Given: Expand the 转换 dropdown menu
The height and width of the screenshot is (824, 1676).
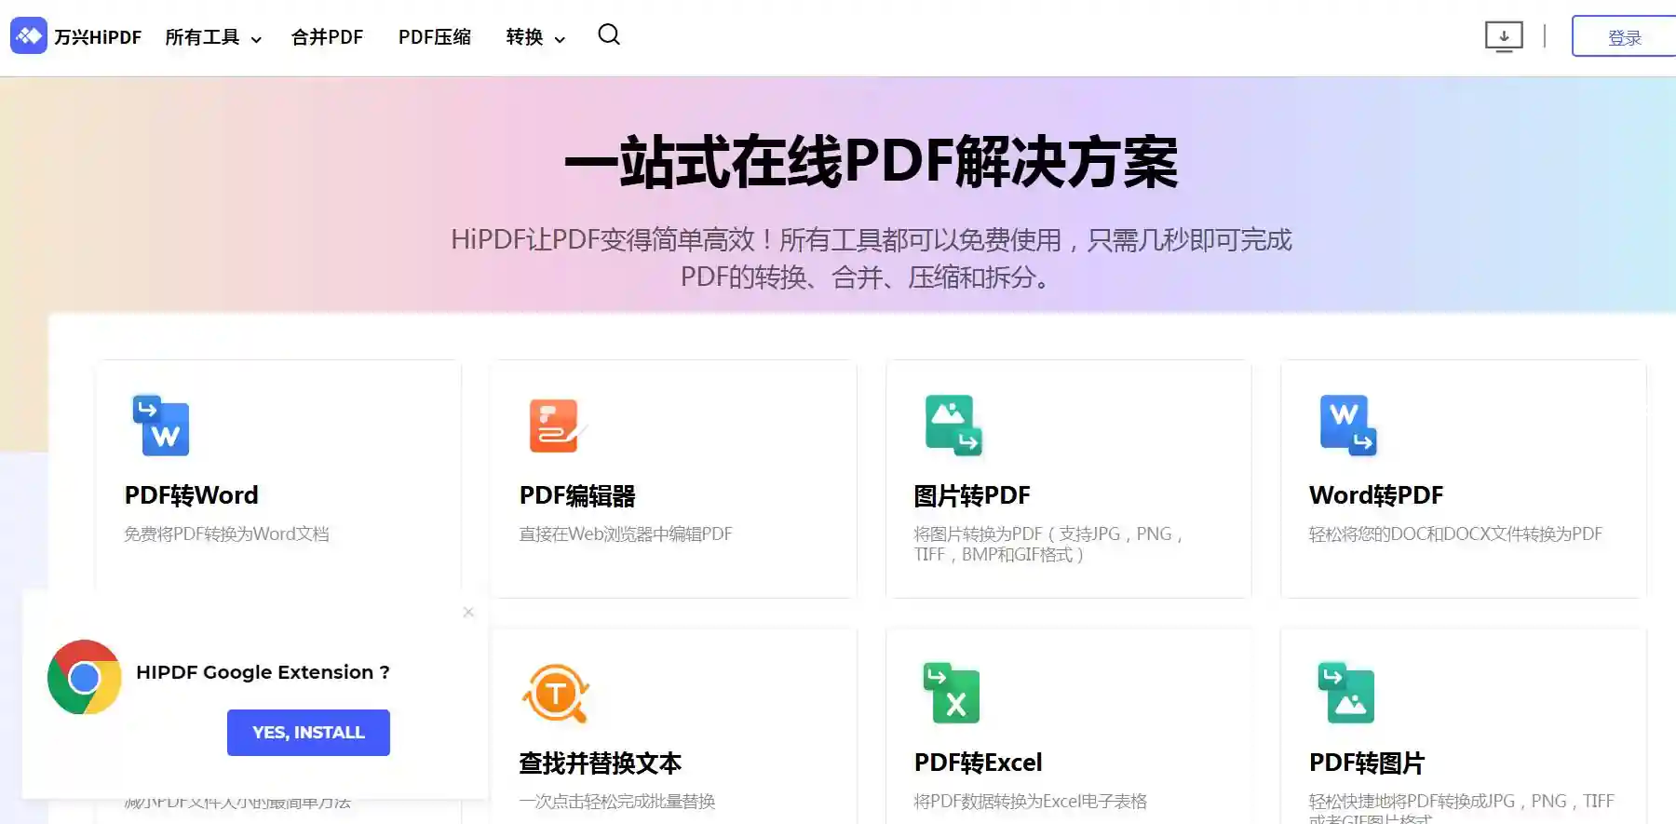Looking at the screenshot, I should [x=535, y=37].
